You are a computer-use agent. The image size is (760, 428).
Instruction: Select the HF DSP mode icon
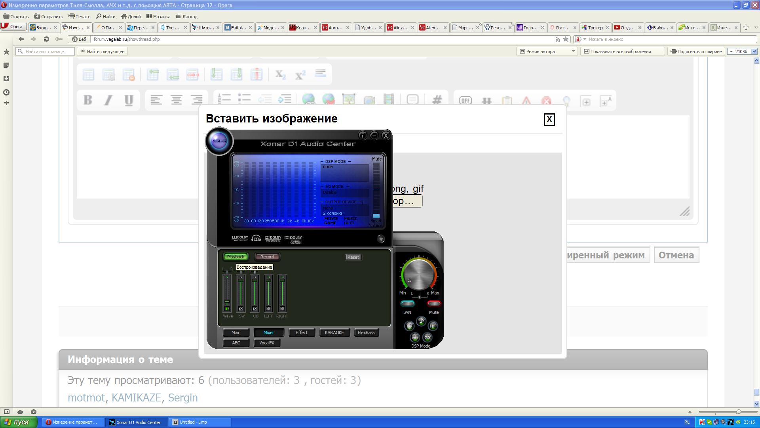(433, 326)
